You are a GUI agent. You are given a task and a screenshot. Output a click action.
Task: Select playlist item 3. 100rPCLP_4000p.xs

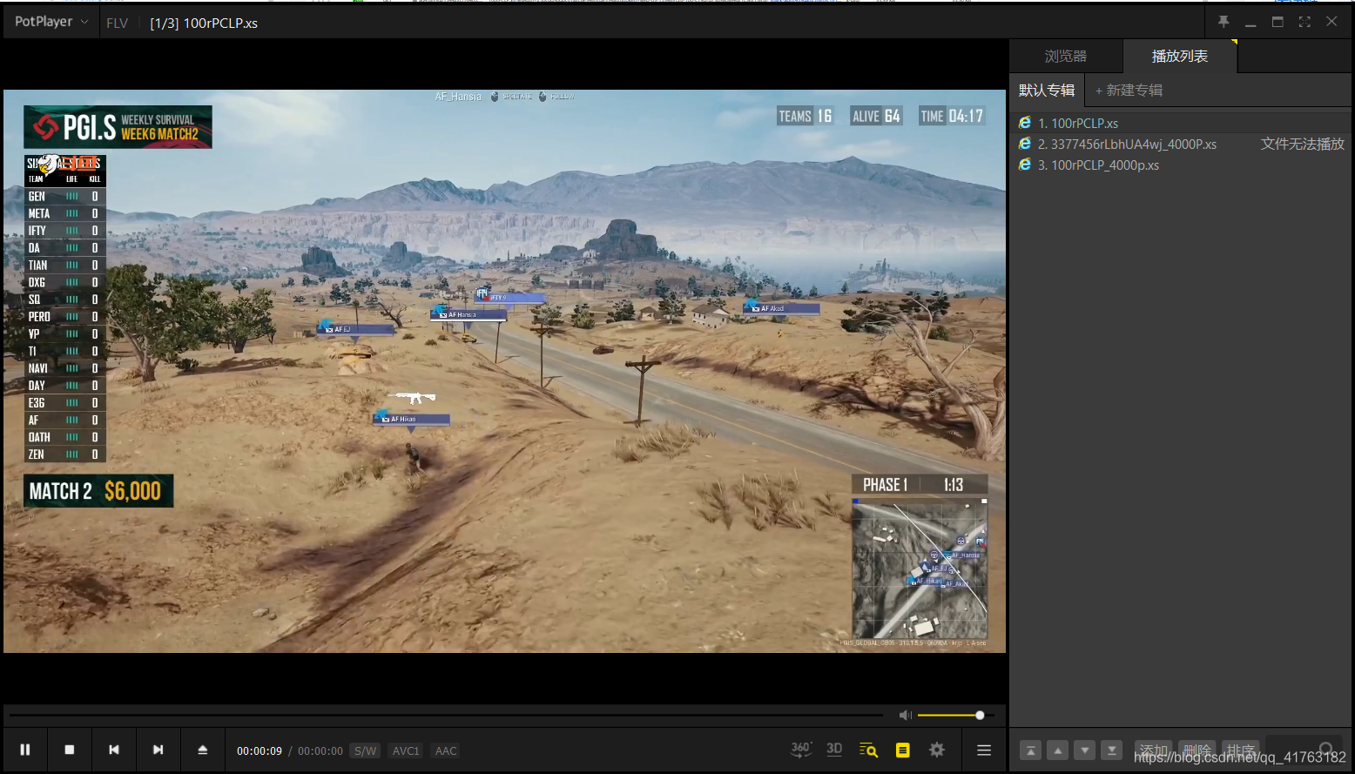(x=1182, y=165)
